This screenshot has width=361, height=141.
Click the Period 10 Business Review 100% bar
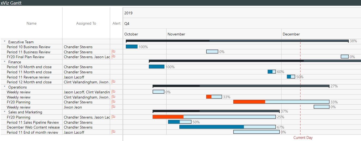(x=132, y=47)
